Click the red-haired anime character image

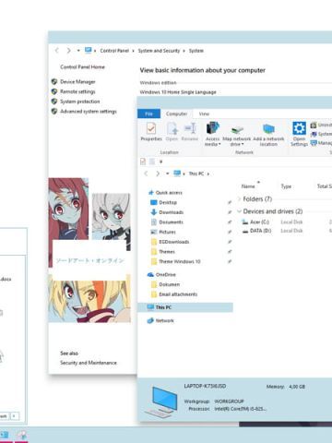[68, 209]
